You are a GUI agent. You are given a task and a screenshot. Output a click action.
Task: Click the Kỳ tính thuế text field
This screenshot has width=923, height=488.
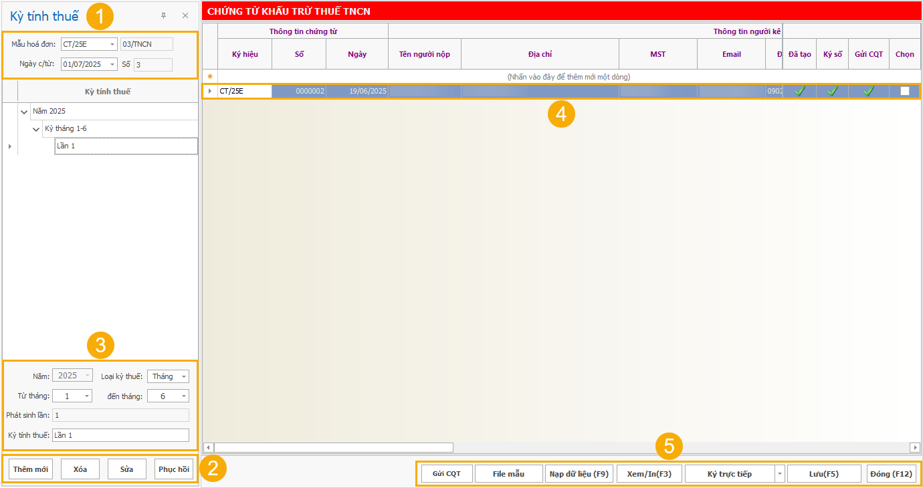pyautogui.click(x=120, y=435)
